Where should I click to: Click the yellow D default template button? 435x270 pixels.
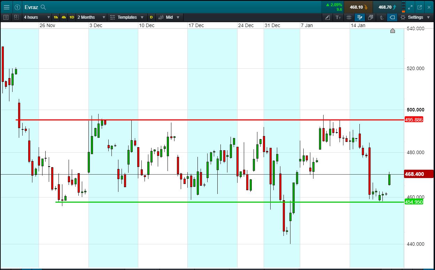pos(151,17)
